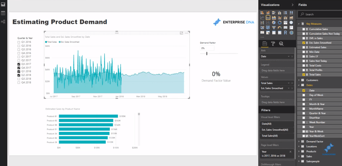Click the Fields search box
The width and height of the screenshot is (342, 166).
[320, 14]
